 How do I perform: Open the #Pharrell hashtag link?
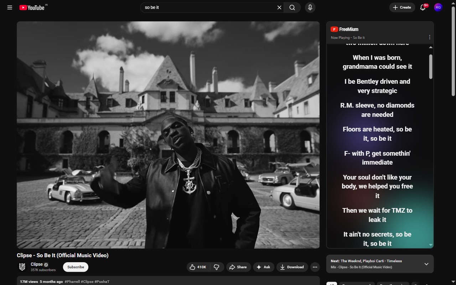click(x=72, y=282)
